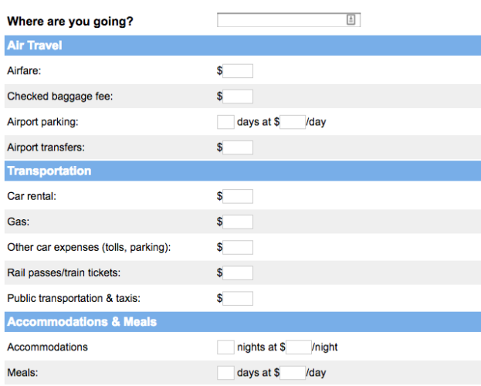
Task: Focus the Car rental amount field
Action: 238,196
